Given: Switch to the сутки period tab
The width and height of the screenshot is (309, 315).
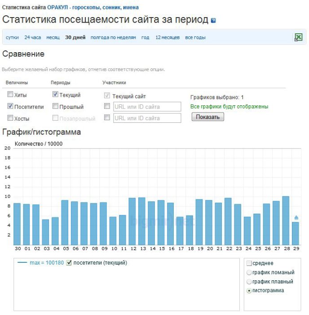Looking at the screenshot, I should pyautogui.click(x=12, y=37).
